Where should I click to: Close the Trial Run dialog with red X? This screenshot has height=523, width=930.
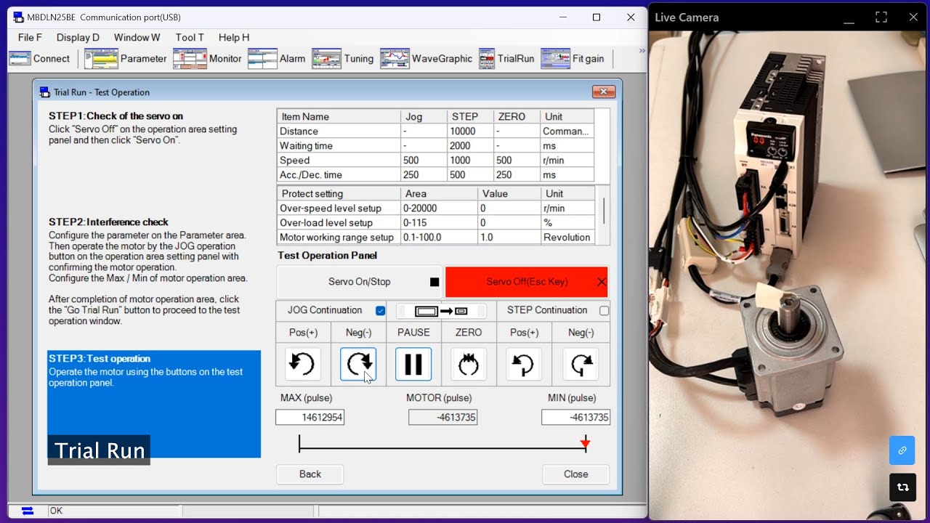coord(604,92)
